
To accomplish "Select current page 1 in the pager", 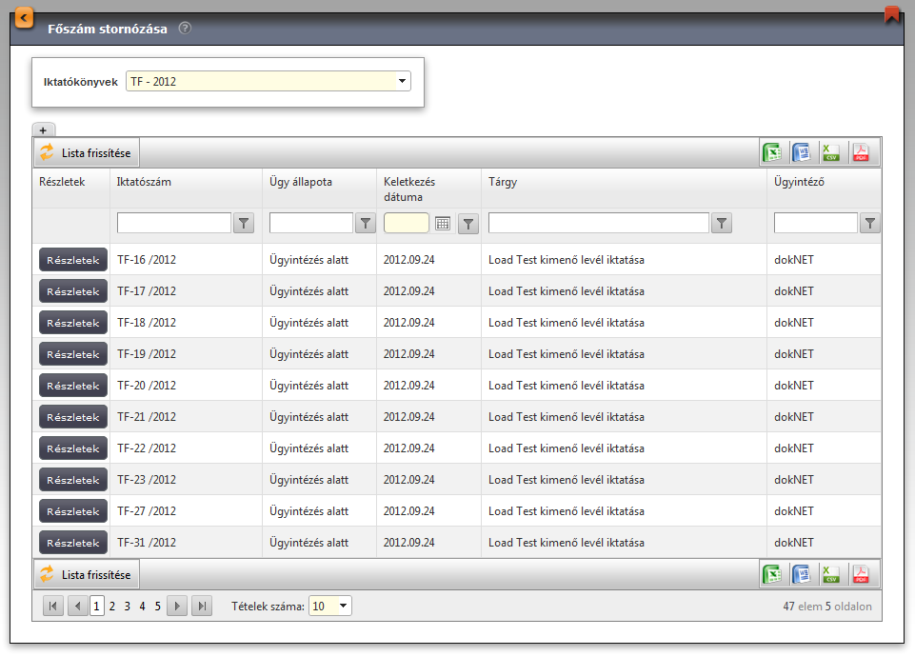I will (97, 607).
